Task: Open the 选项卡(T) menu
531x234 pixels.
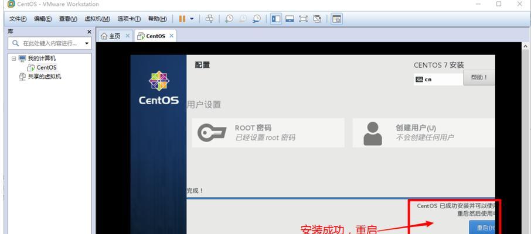Action: [129, 19]
